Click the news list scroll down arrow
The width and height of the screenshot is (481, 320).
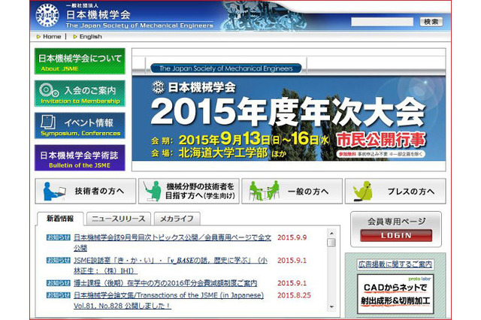[331, 306]
